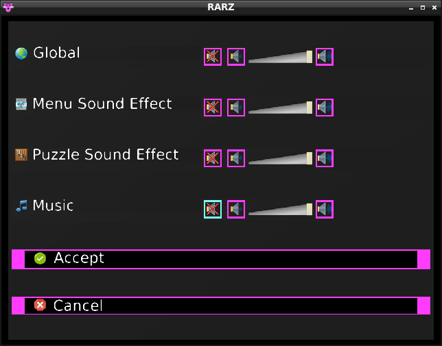Increase Puzzle Sound Effect volume icon

click(325, 158)
